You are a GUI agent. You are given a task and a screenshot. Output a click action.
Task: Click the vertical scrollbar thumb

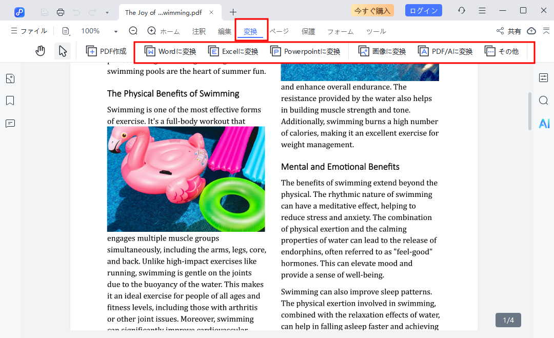(530, 111)
